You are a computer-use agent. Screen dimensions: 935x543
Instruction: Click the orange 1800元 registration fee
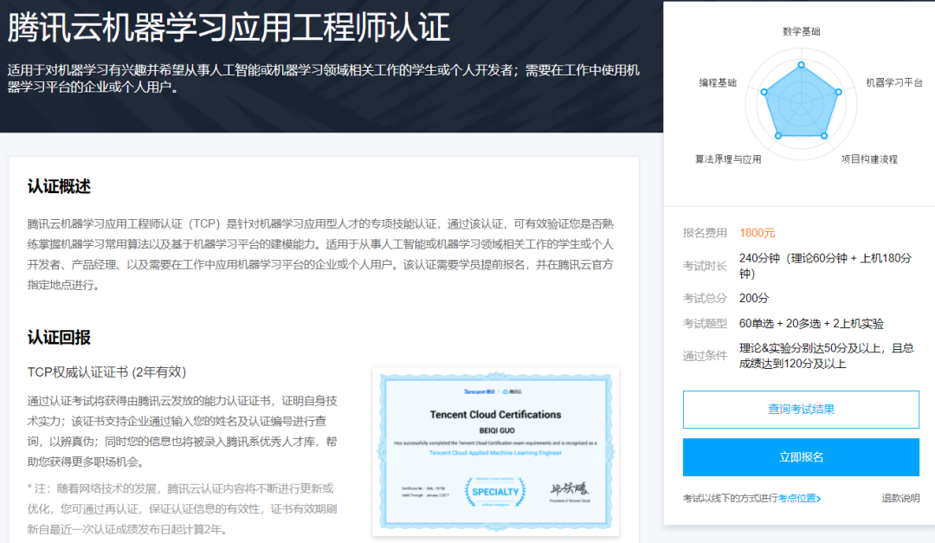click(x=758, y=233)
